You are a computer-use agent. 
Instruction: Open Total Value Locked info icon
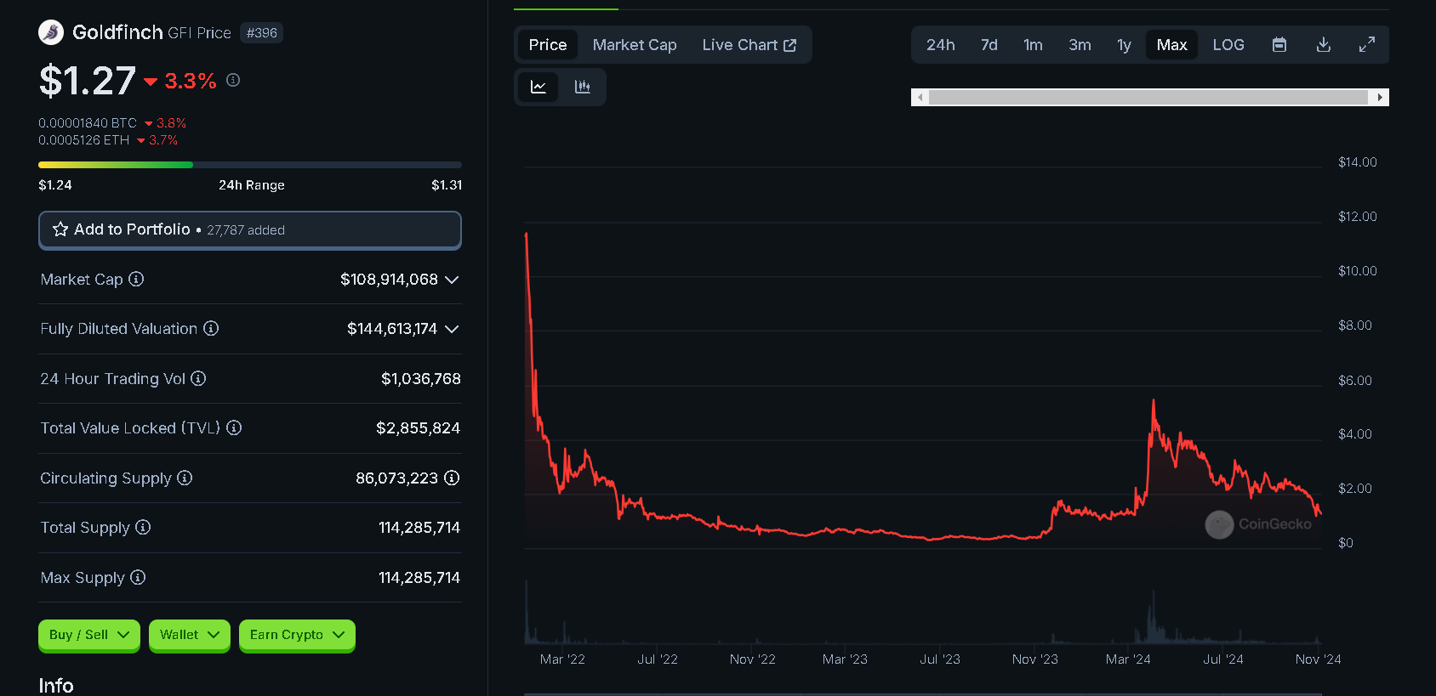(234, 427)
